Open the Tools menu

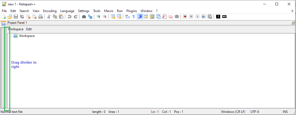tap(97, 11)
